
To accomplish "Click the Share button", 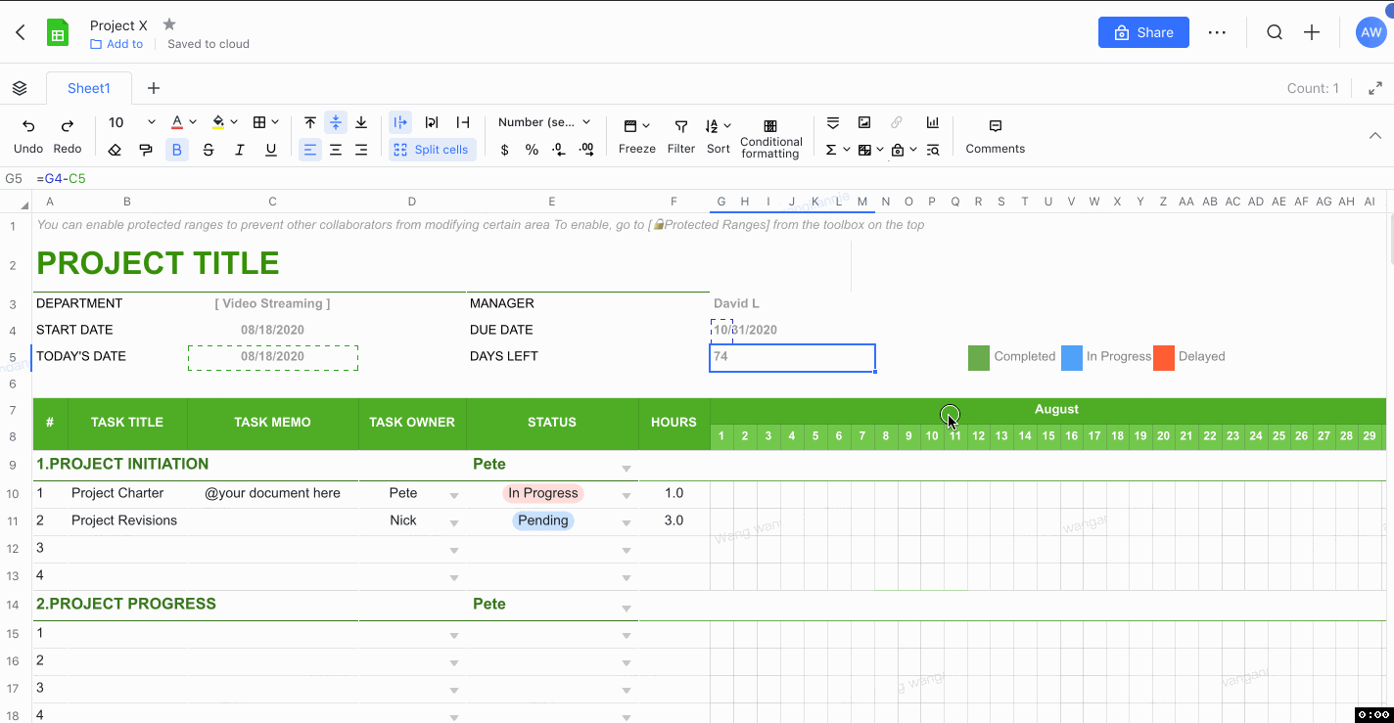I will coord(1142,32).
